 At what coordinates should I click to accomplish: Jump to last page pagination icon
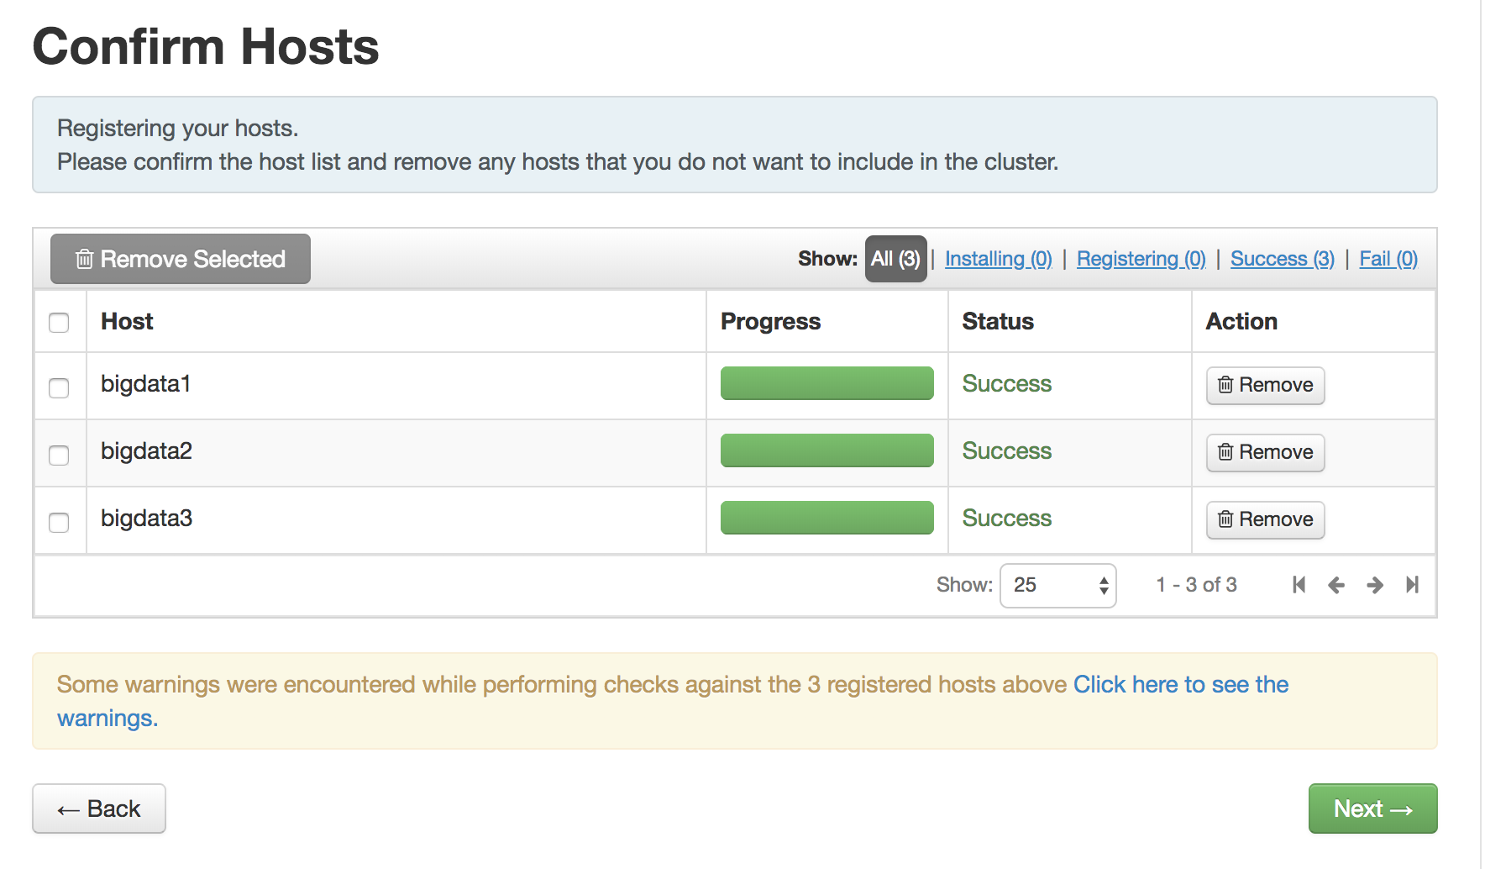pyautogui.click(x=1412, y=585)
